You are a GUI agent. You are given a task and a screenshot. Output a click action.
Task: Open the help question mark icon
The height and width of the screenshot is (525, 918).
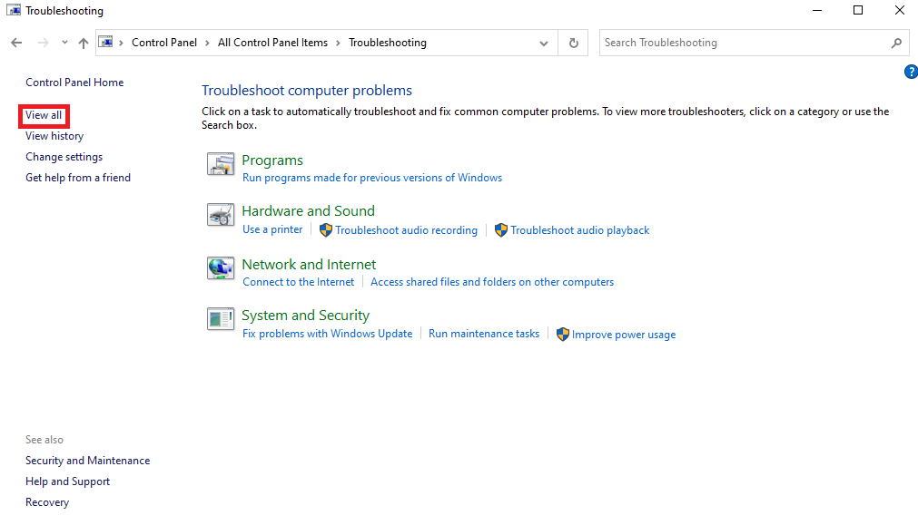click(x=911, y=72)
